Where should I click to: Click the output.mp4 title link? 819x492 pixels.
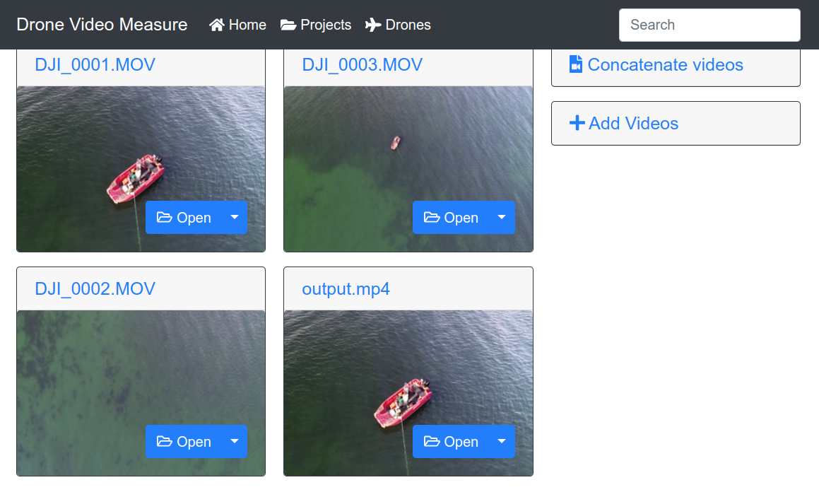[346, 289]
